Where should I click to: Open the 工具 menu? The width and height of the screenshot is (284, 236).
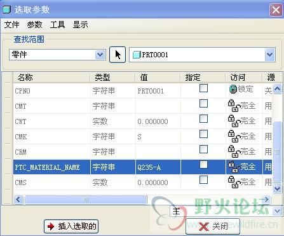click(x=57, y=25)
